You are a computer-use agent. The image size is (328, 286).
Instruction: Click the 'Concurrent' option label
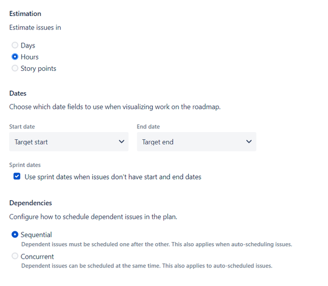pyautogui.click(x=38, y=256)
